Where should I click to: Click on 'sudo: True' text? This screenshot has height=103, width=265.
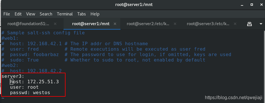tap(24, 60)
